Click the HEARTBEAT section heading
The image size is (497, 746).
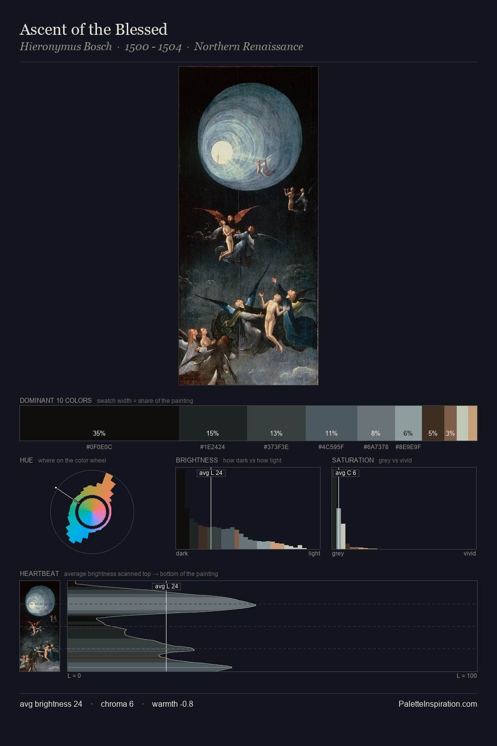39,573
